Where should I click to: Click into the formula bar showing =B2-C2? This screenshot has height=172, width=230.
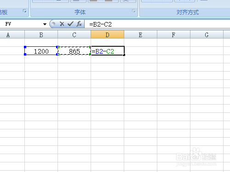(157, 24)
